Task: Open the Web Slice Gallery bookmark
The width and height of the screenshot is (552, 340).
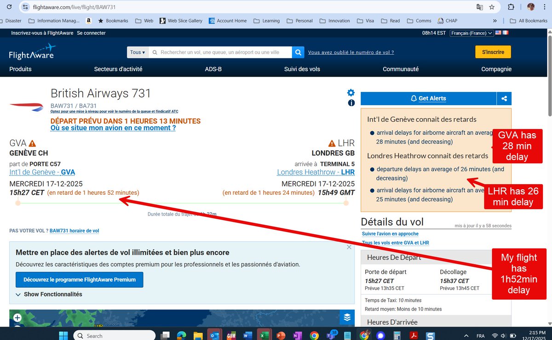Action: [x=181, y=21]
